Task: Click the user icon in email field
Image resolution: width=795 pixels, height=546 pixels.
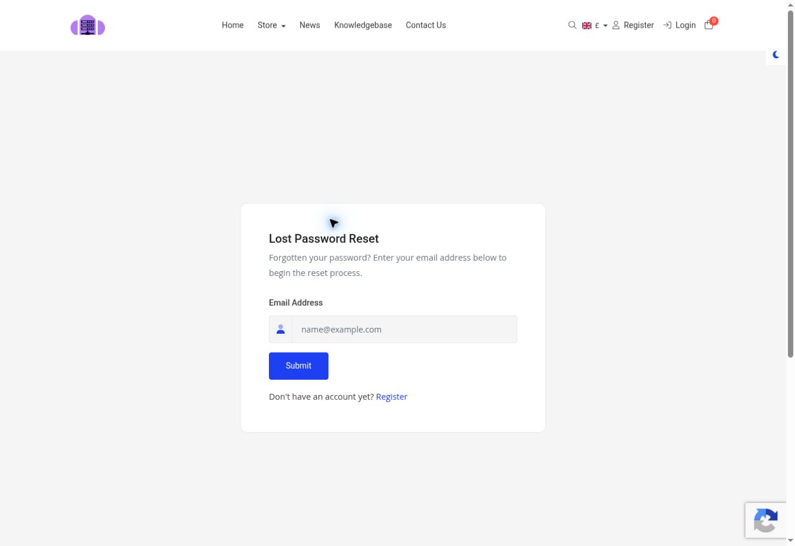Action: (x=281, y=329)
